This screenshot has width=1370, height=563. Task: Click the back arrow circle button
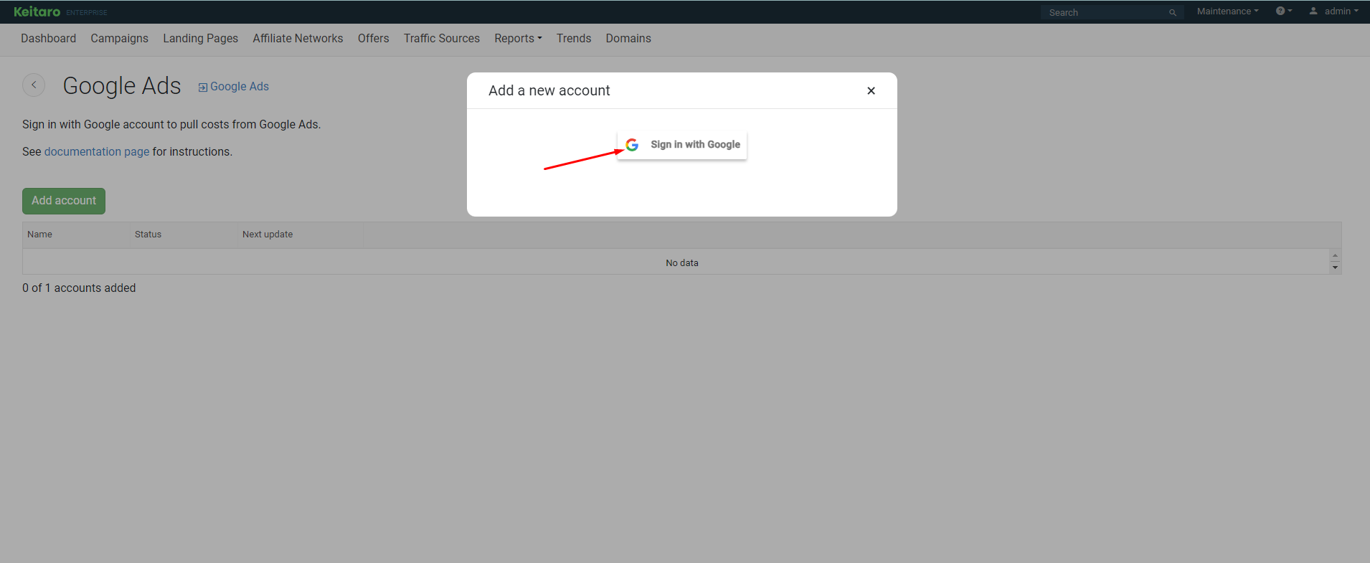(34, 85)
